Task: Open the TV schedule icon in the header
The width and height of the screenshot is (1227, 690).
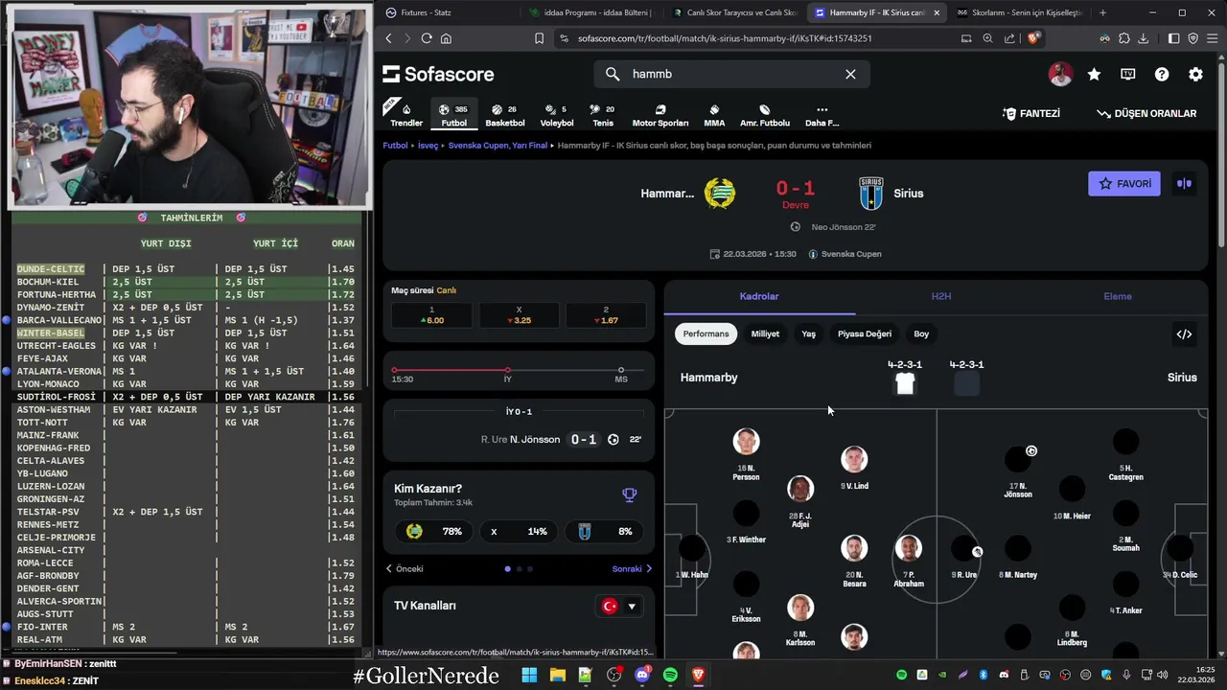Action: [1128, 74]
